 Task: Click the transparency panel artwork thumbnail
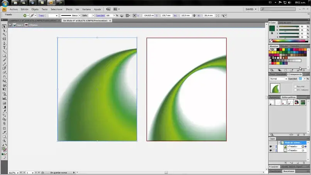pos(275,88)
